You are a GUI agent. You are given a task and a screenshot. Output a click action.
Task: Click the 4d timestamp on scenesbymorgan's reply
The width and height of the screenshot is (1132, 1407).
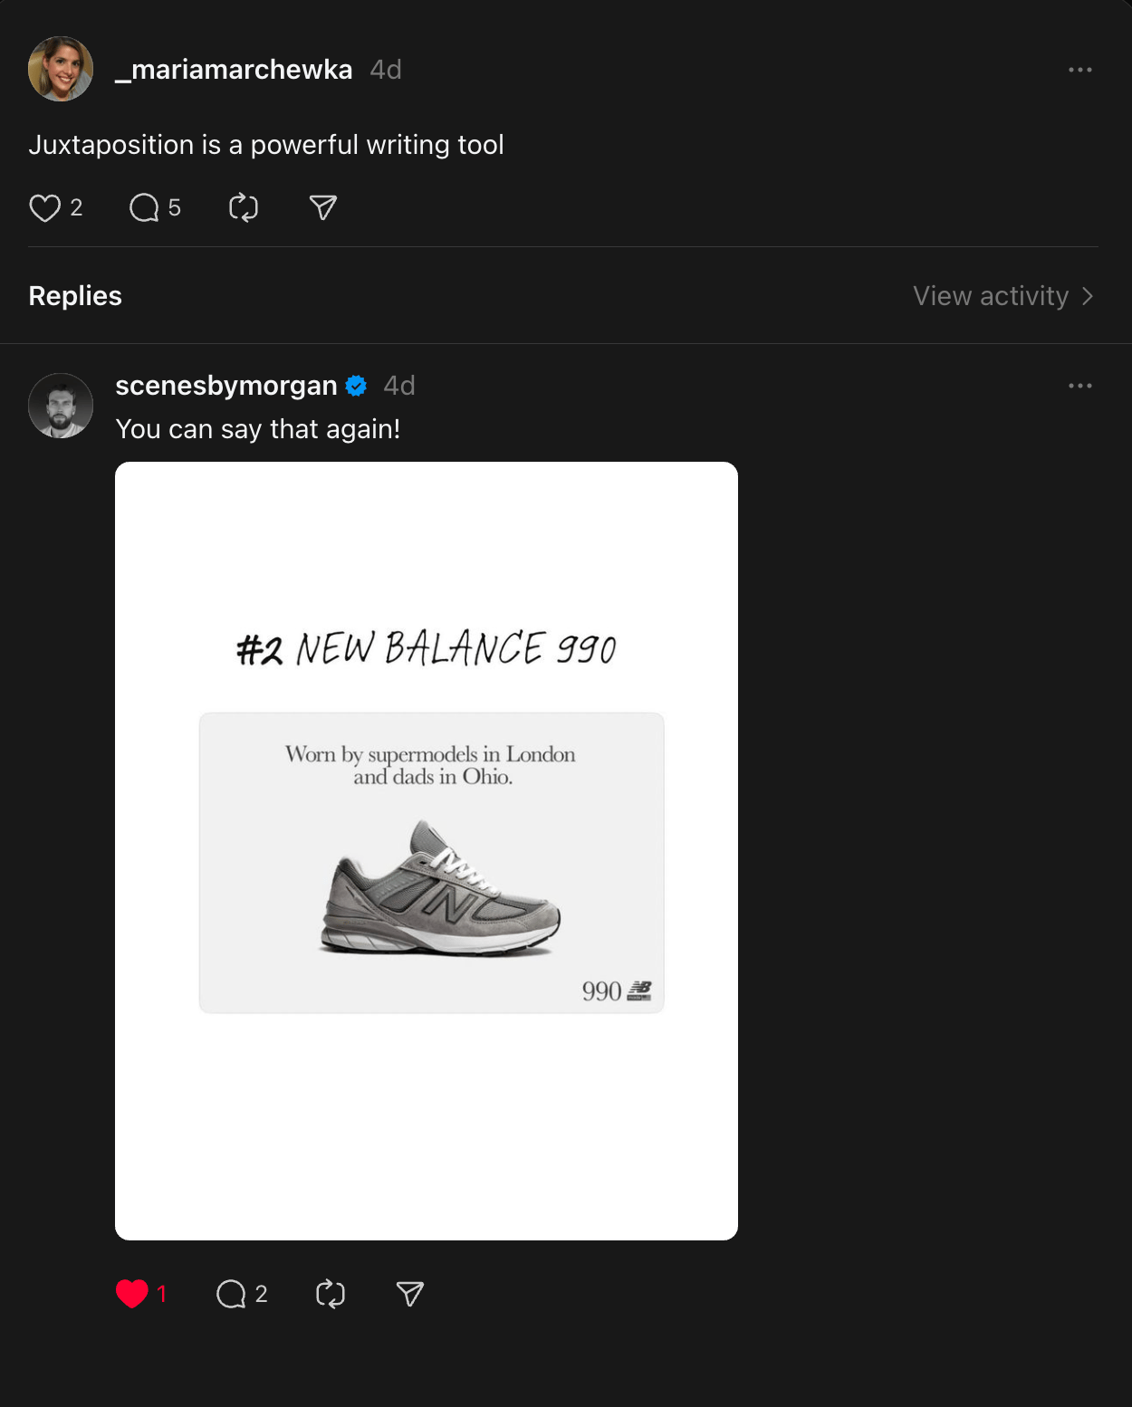tap(399, 386)
